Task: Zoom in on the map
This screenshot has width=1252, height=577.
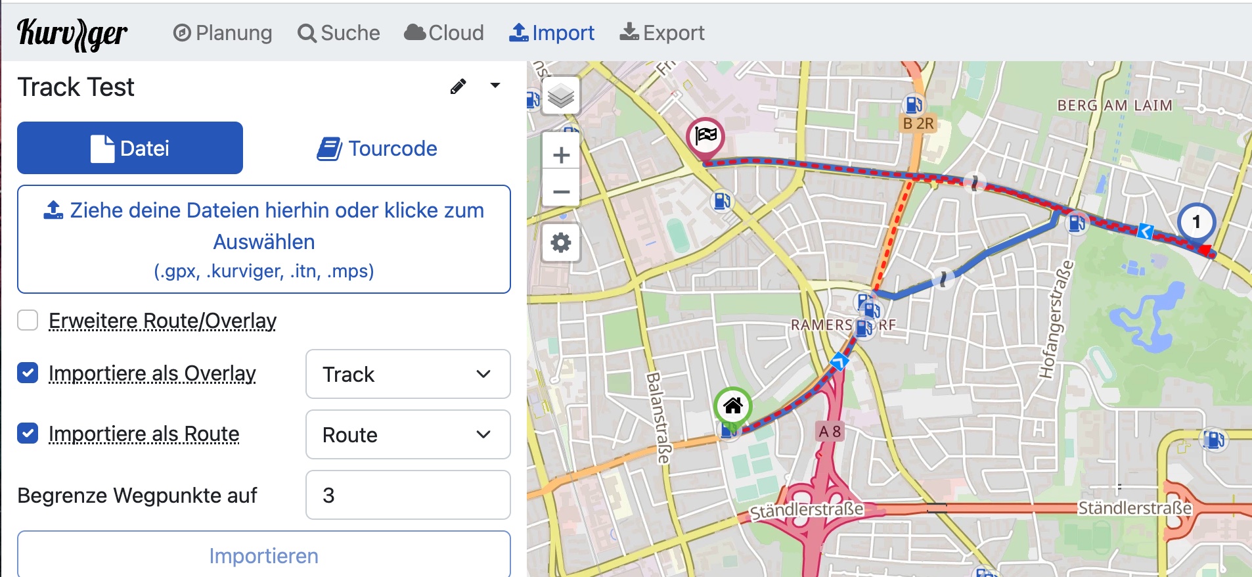Action: [561, 156]
